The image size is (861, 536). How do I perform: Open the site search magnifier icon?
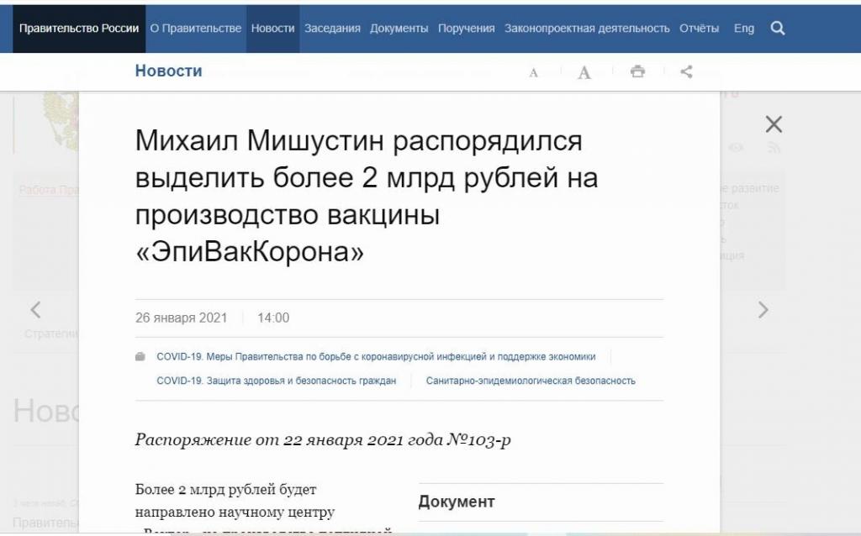[x=778, y=28]
